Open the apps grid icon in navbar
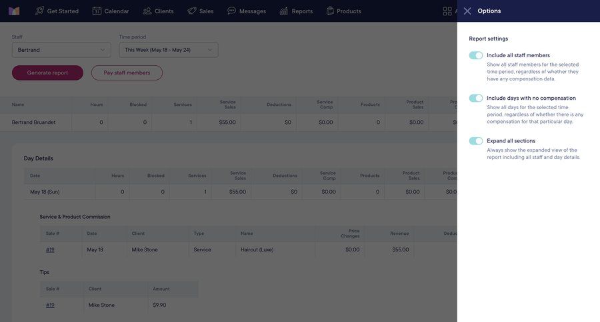Viewport: 600px width, 322px height. click(x=447, y=11)
